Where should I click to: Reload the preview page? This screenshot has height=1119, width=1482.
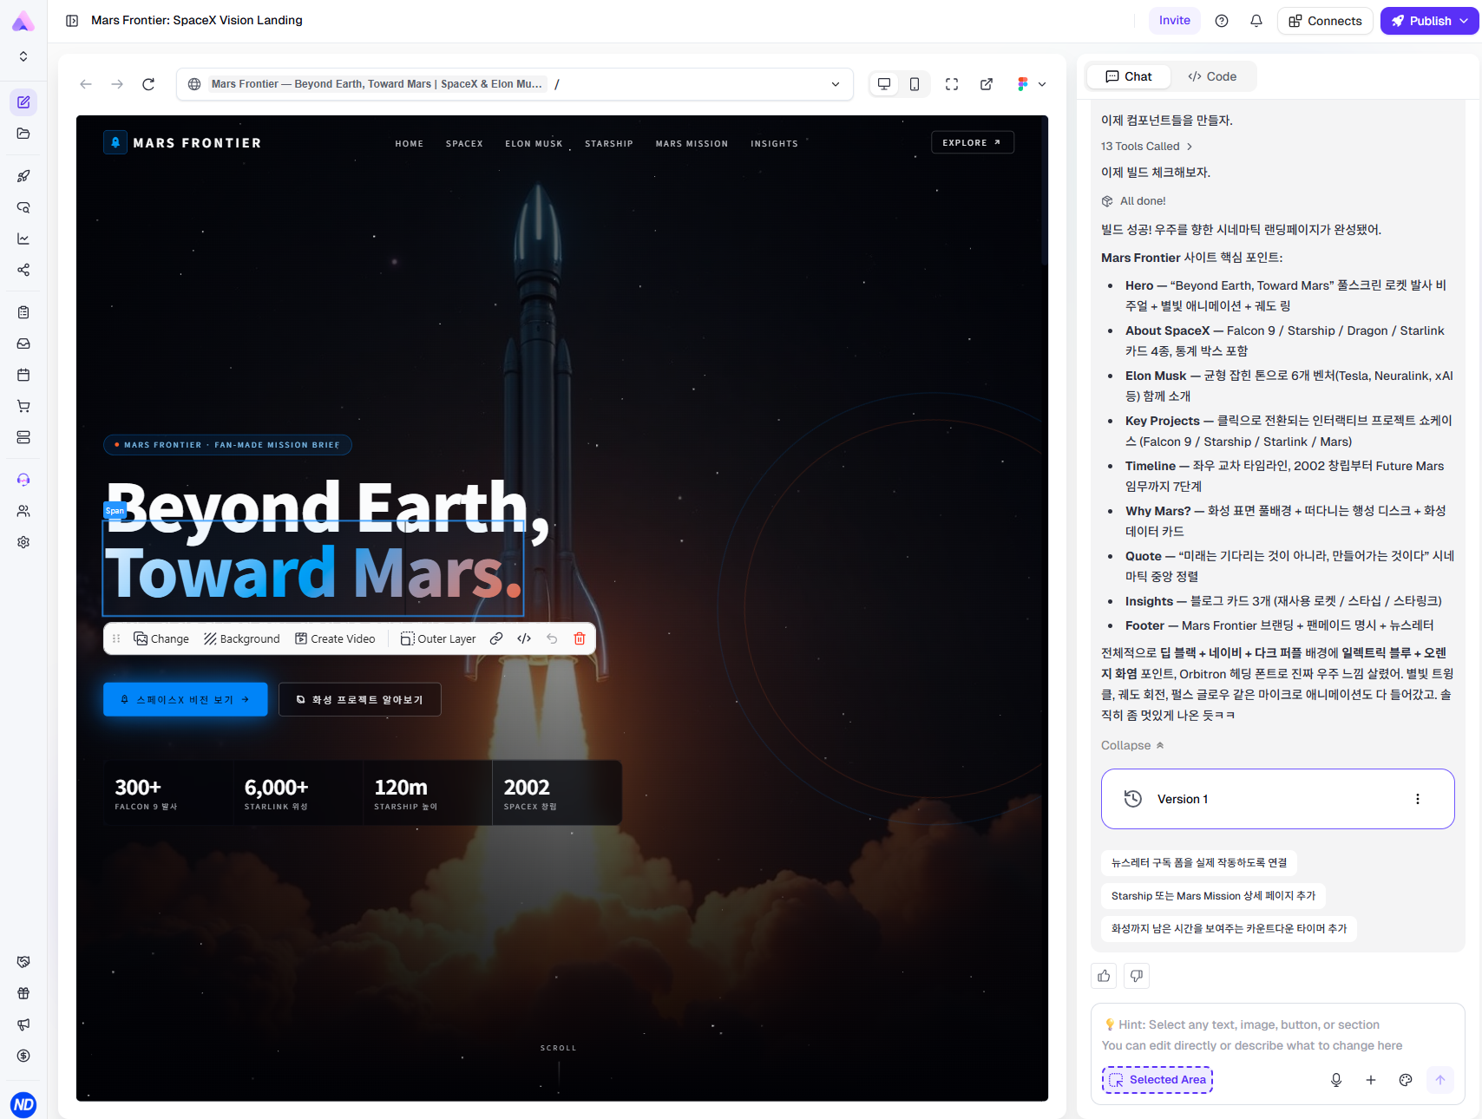click(148, 84)
